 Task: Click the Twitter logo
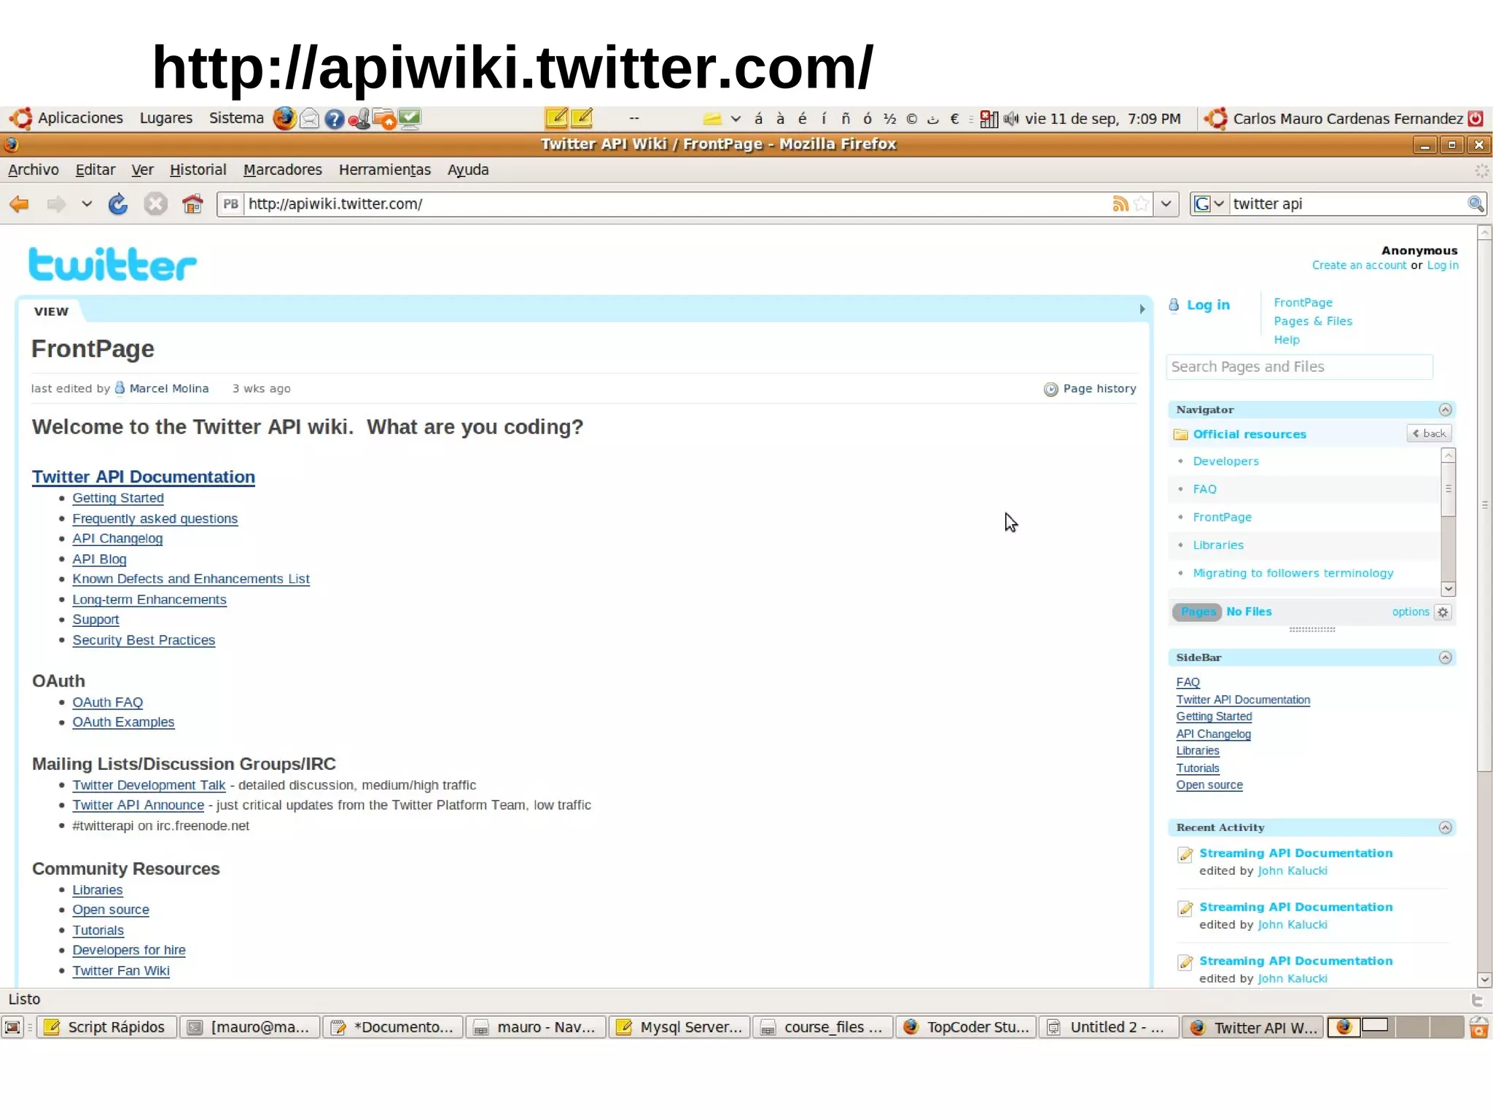pyautogui.click(x=112, y=265)
